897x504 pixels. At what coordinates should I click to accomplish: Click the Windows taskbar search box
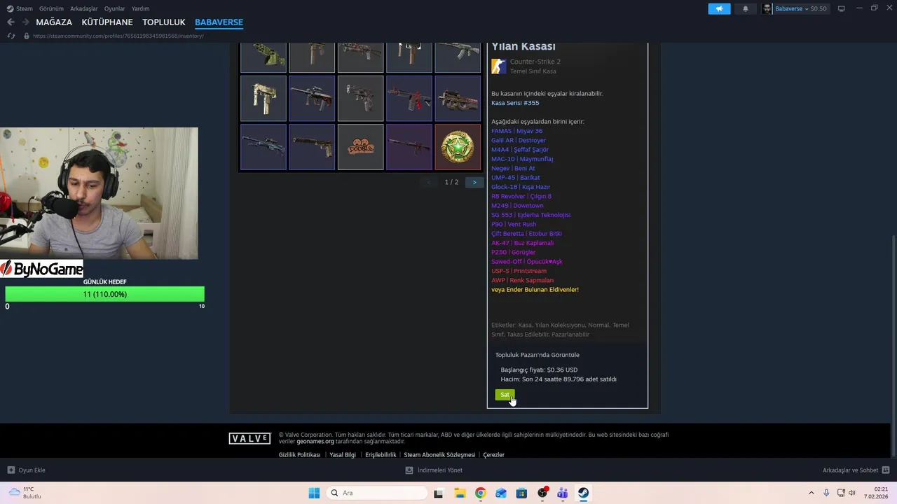[378, 493]
